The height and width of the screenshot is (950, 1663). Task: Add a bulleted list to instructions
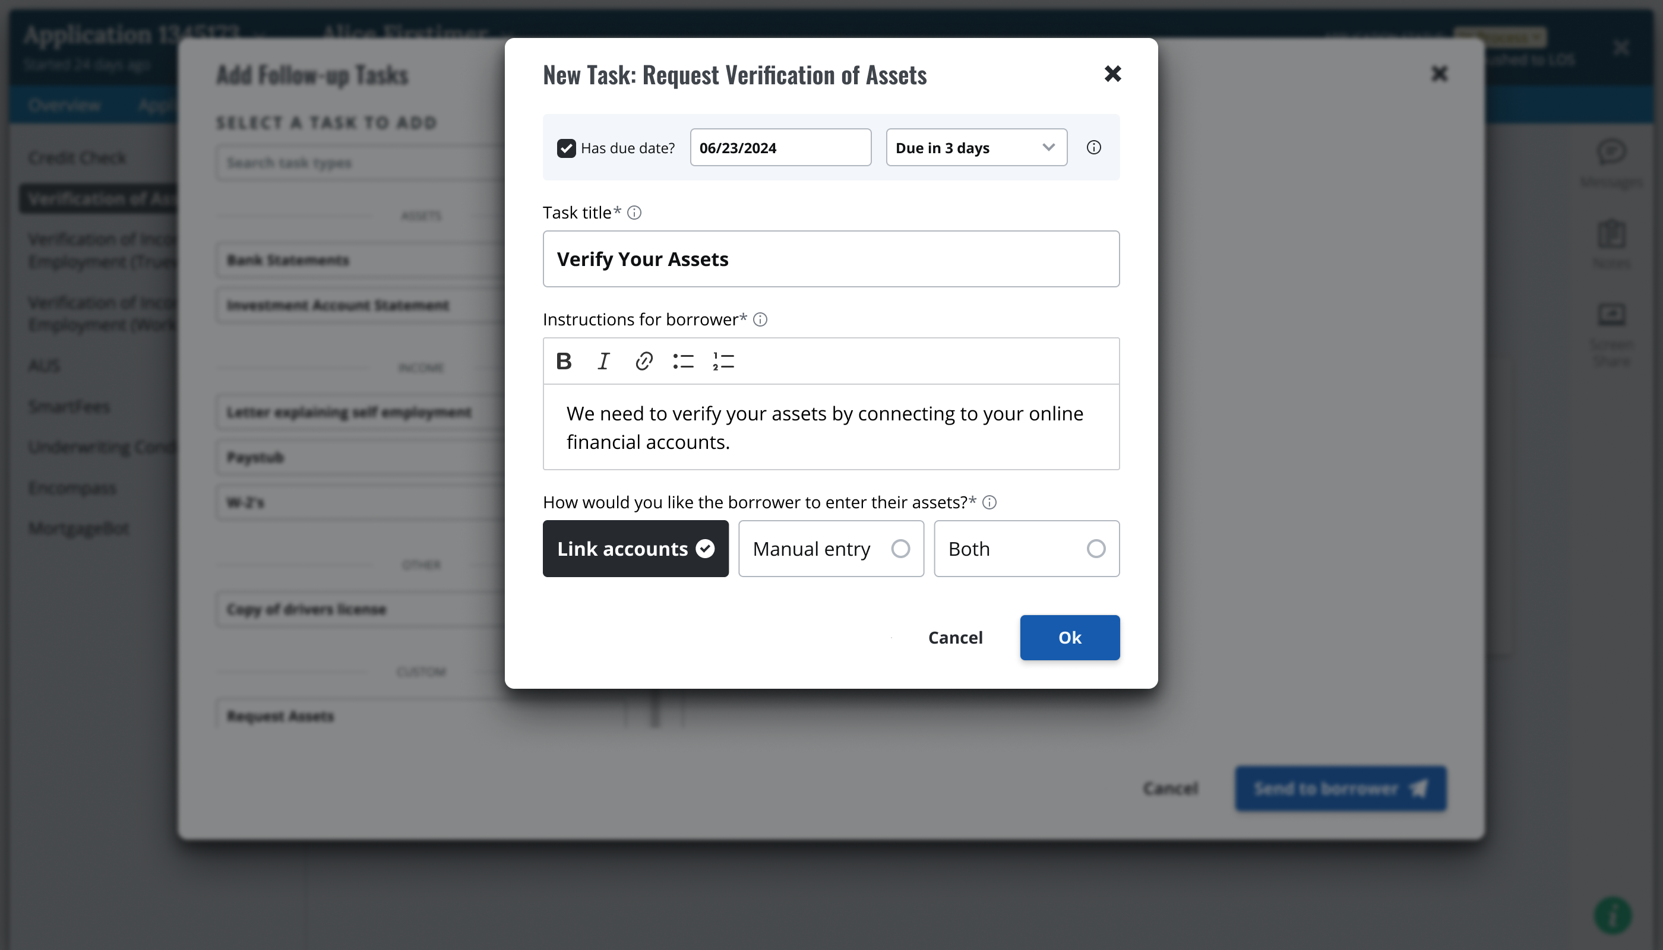(x=684, y=361)
